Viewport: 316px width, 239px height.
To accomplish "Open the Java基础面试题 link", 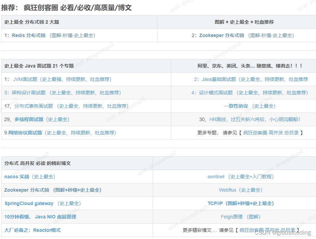I will click(251, 79).
